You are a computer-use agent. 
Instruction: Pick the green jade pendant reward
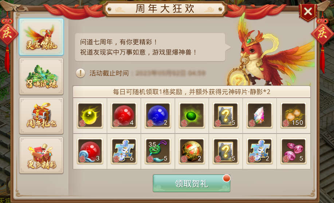158,151
